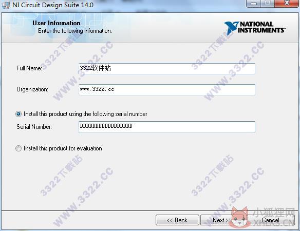The width and height of the screenshot is (300, 231).
Task: Click the Organization label
Action: tap(32, 89)
